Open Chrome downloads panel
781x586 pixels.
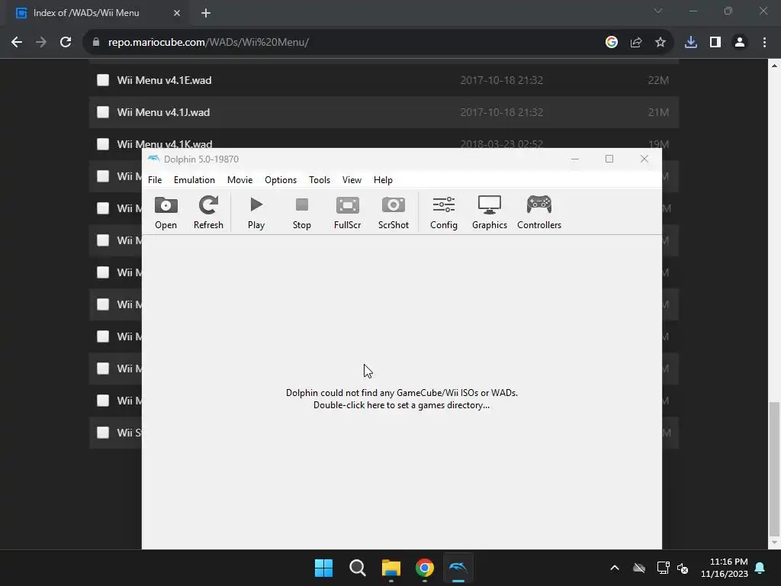tap(691, 43)
